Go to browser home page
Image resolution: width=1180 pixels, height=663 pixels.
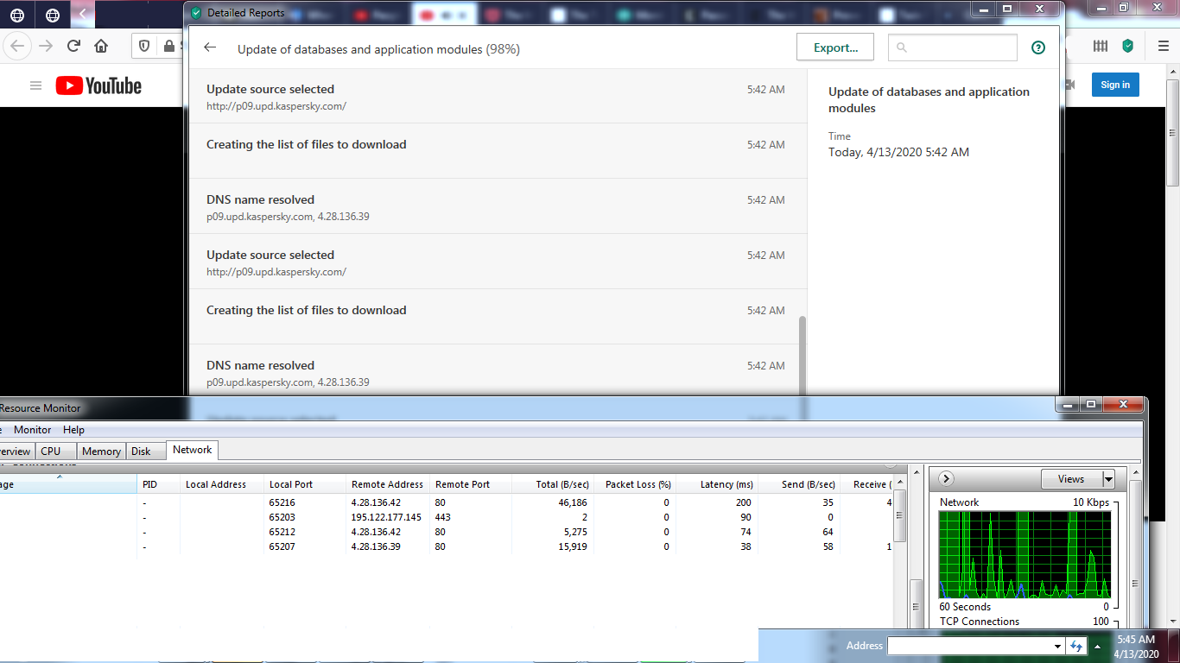(x=101, y=46)
